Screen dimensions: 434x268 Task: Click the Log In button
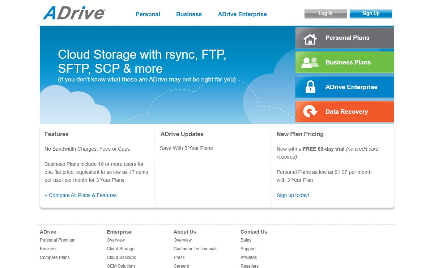325,14
